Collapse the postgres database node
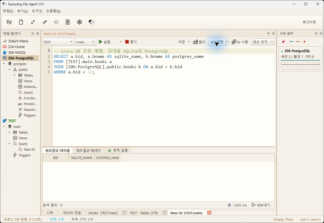The height and width of the screenshot is (223, 324). coord(4,64)
